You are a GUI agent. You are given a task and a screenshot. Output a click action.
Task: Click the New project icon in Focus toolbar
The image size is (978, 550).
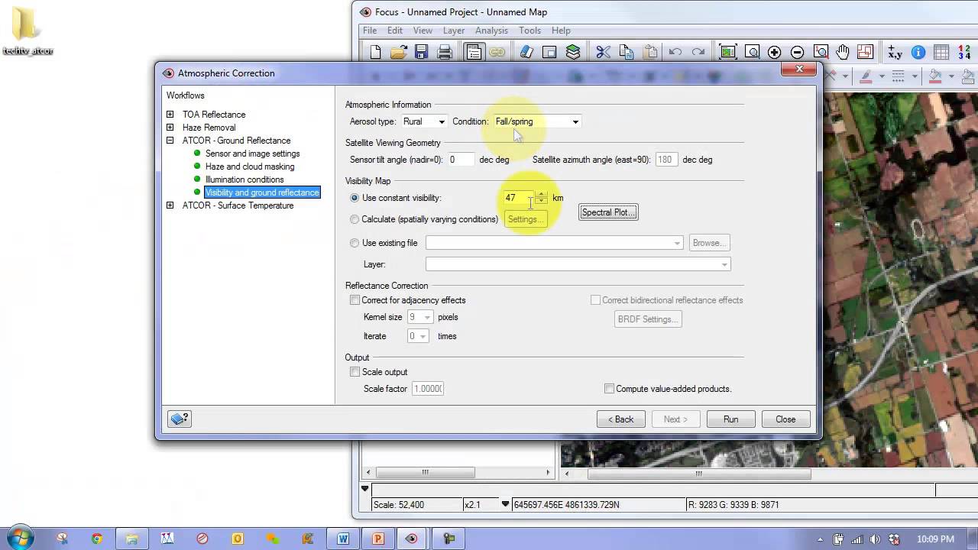point(375,52)
